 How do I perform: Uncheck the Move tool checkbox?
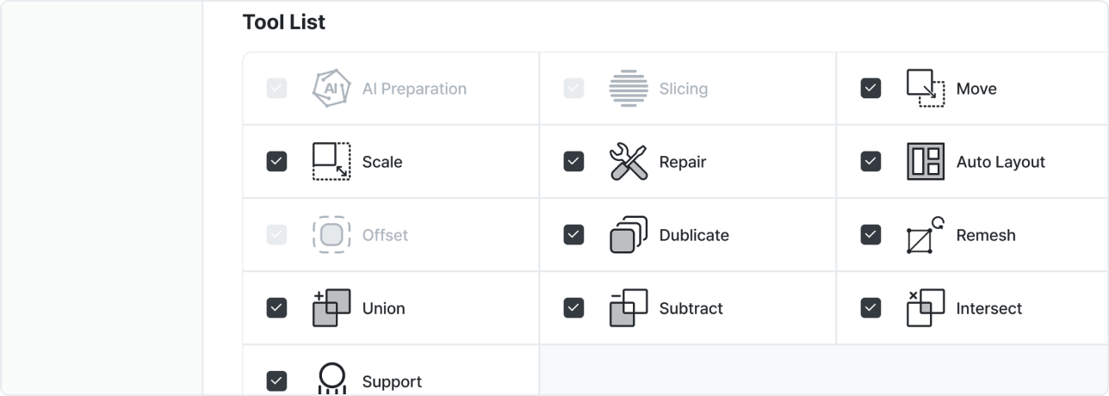[870, 89]
